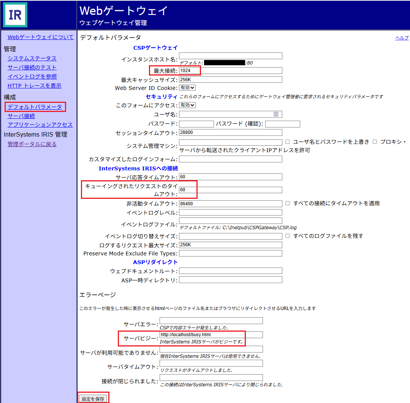Click the IR logo icon

[15, 15]
